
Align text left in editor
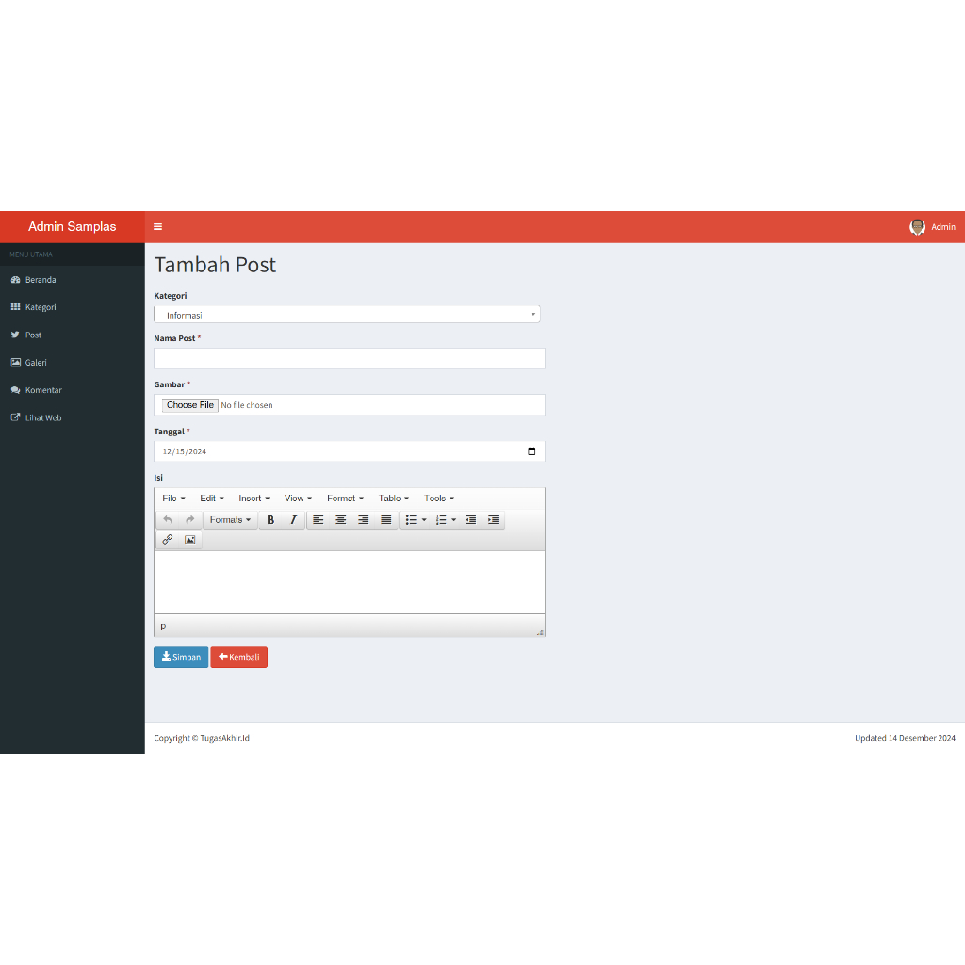click(x=319, y=520)
